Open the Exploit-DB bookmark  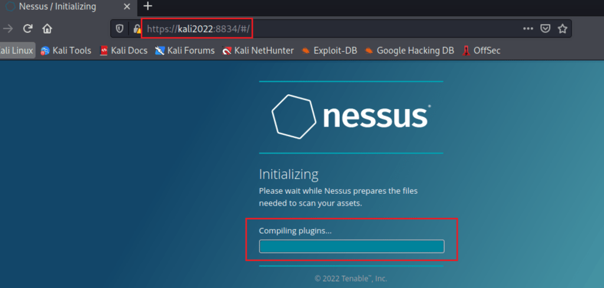click(329, 51)
